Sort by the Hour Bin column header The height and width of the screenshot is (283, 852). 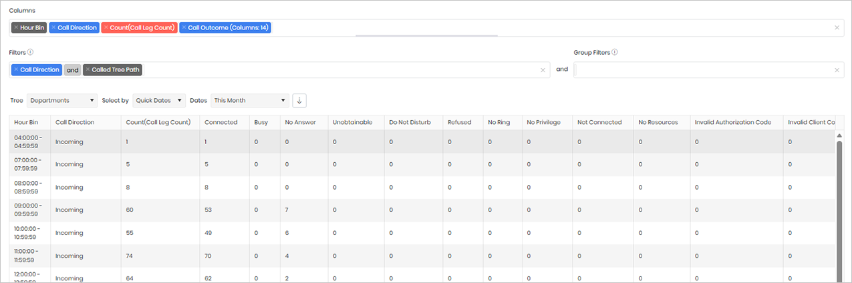(x=26, y=122)
